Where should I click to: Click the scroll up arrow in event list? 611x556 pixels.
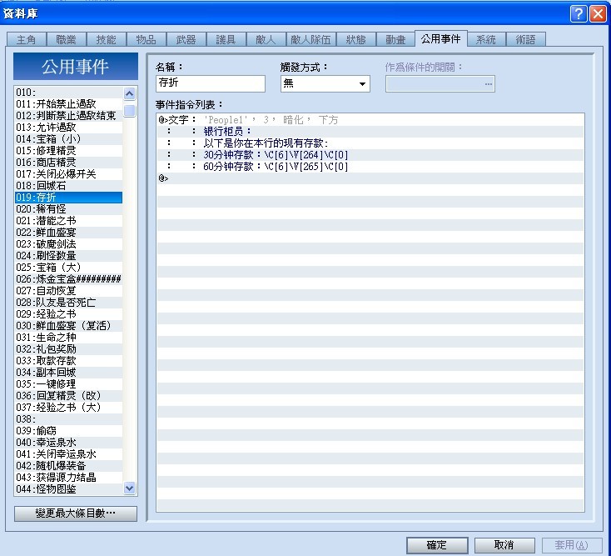point(129,93)
